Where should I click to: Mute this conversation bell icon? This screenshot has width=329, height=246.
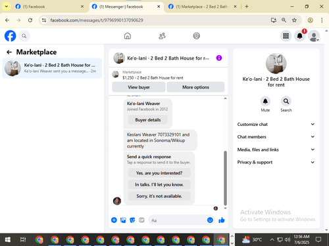coord(265,101)
